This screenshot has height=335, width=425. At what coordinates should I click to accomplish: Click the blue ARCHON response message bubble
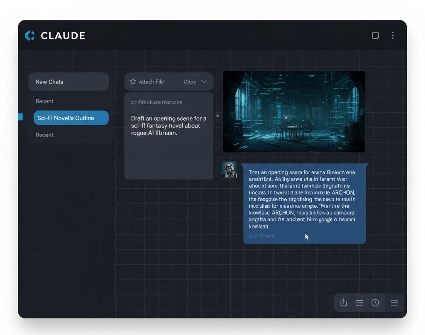(304, 203)
